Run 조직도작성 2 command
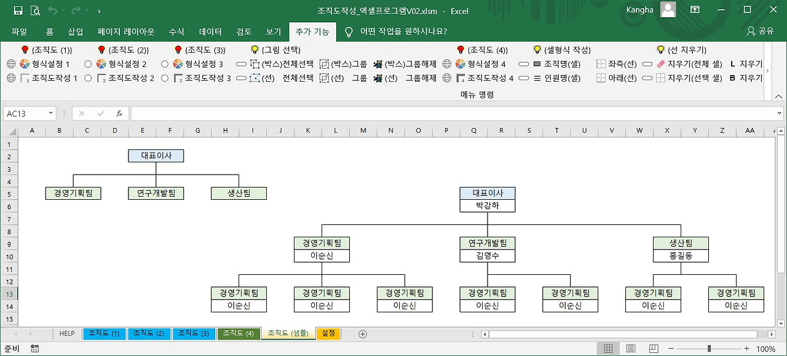The height and width of the screenshot is (356, 787). 125,78
